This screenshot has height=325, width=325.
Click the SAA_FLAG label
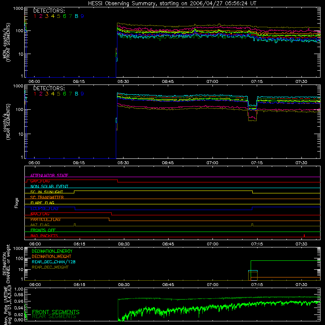click(x=40, y=214)
